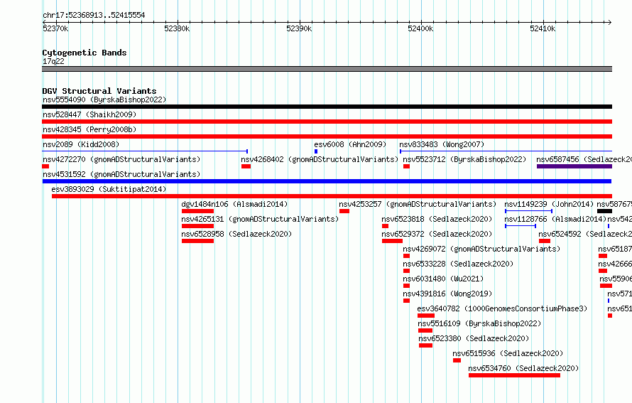
Task: Click nsv2089 (Kidd2008) label
Action: [81, 144]
